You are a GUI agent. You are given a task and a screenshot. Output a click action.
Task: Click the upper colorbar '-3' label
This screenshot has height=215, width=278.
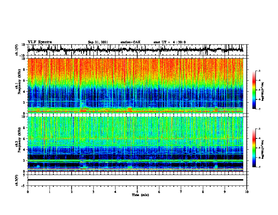[259, 71]
